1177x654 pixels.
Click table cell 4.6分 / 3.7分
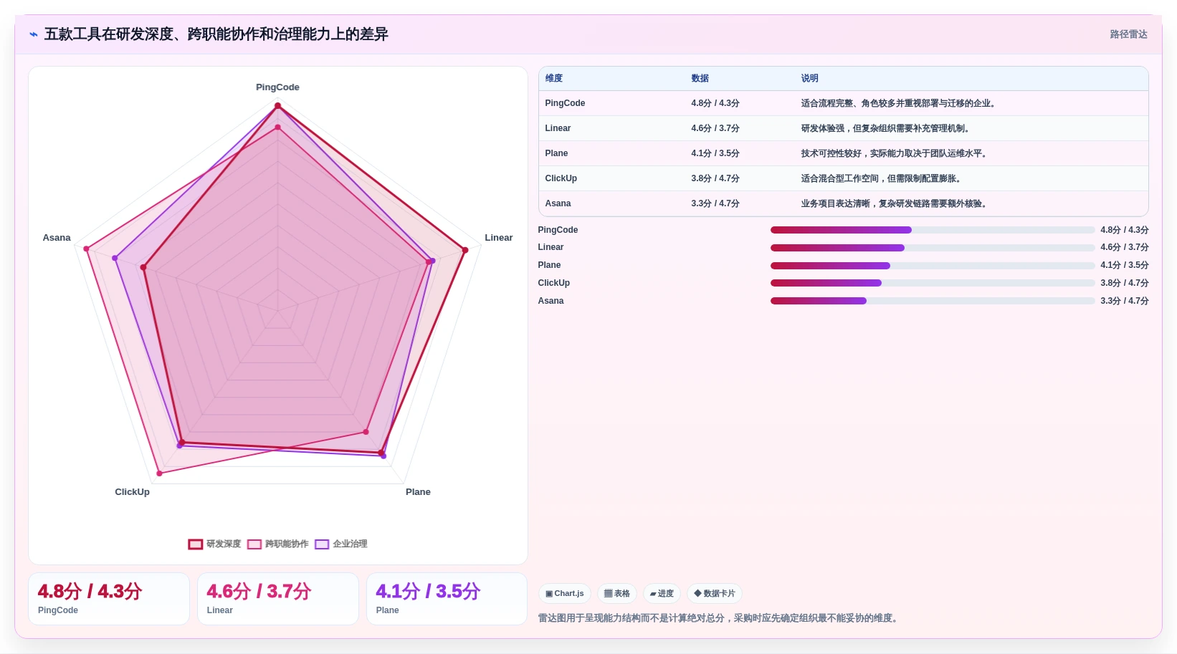(x=715, y=128)
